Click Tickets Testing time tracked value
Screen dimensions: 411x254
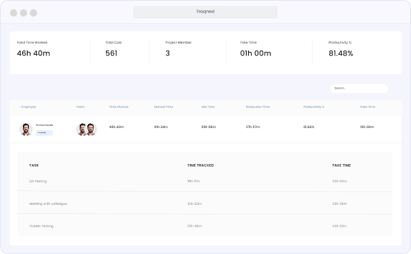[195, 226]
